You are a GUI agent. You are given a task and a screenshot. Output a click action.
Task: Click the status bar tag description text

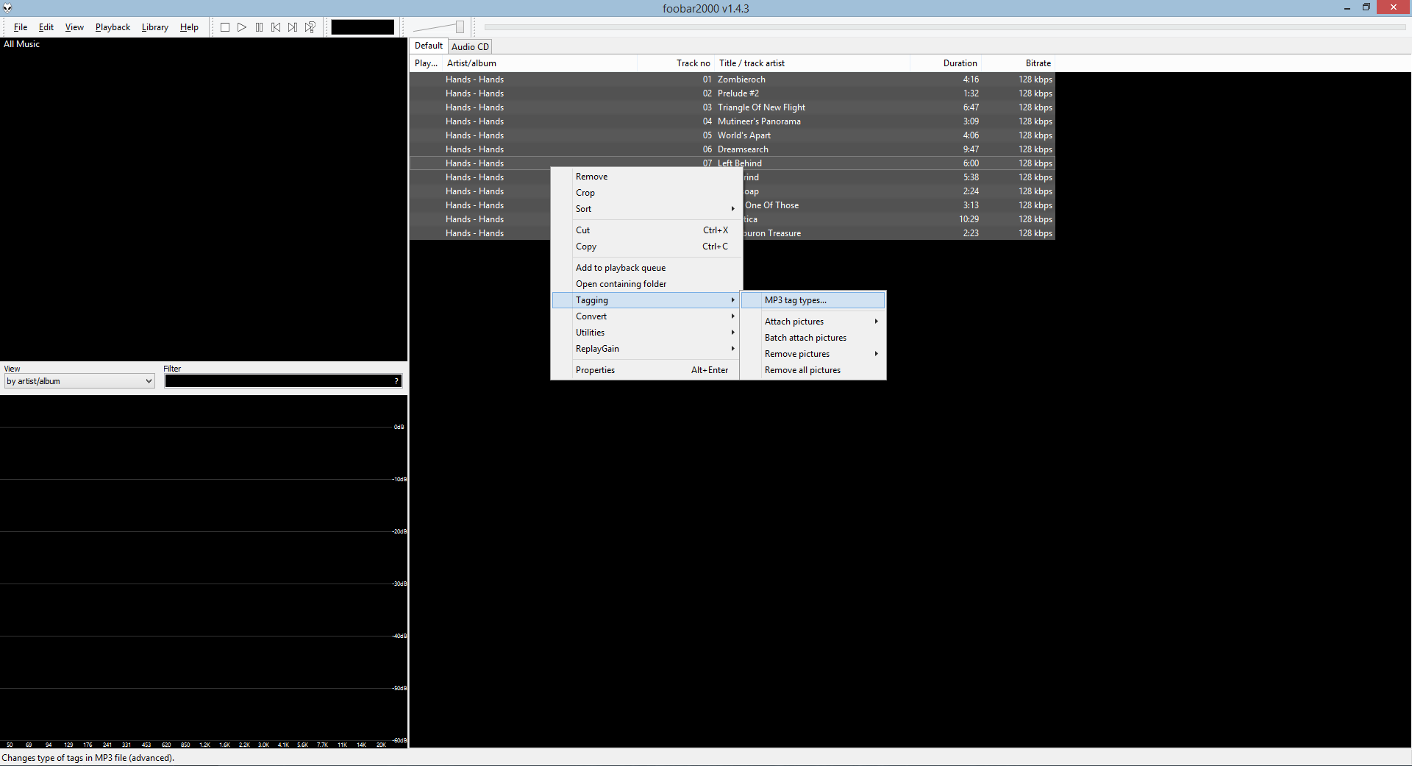88,758
